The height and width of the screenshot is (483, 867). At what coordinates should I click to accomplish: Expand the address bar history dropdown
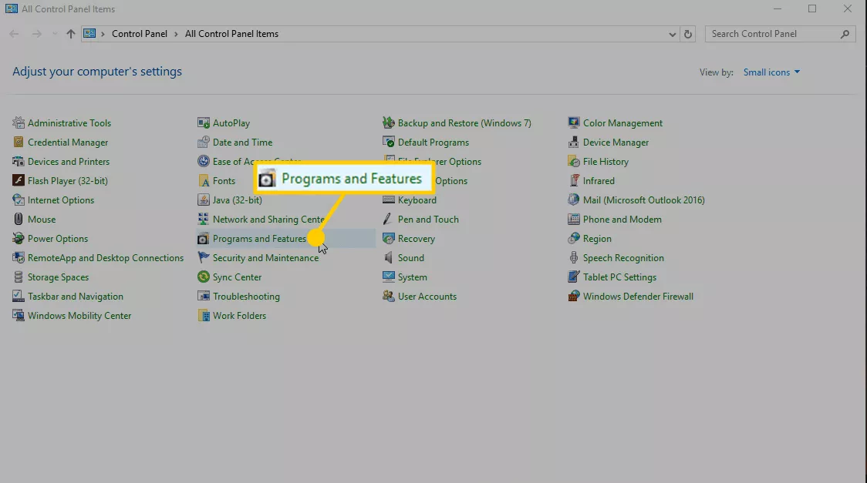(673, 34)
